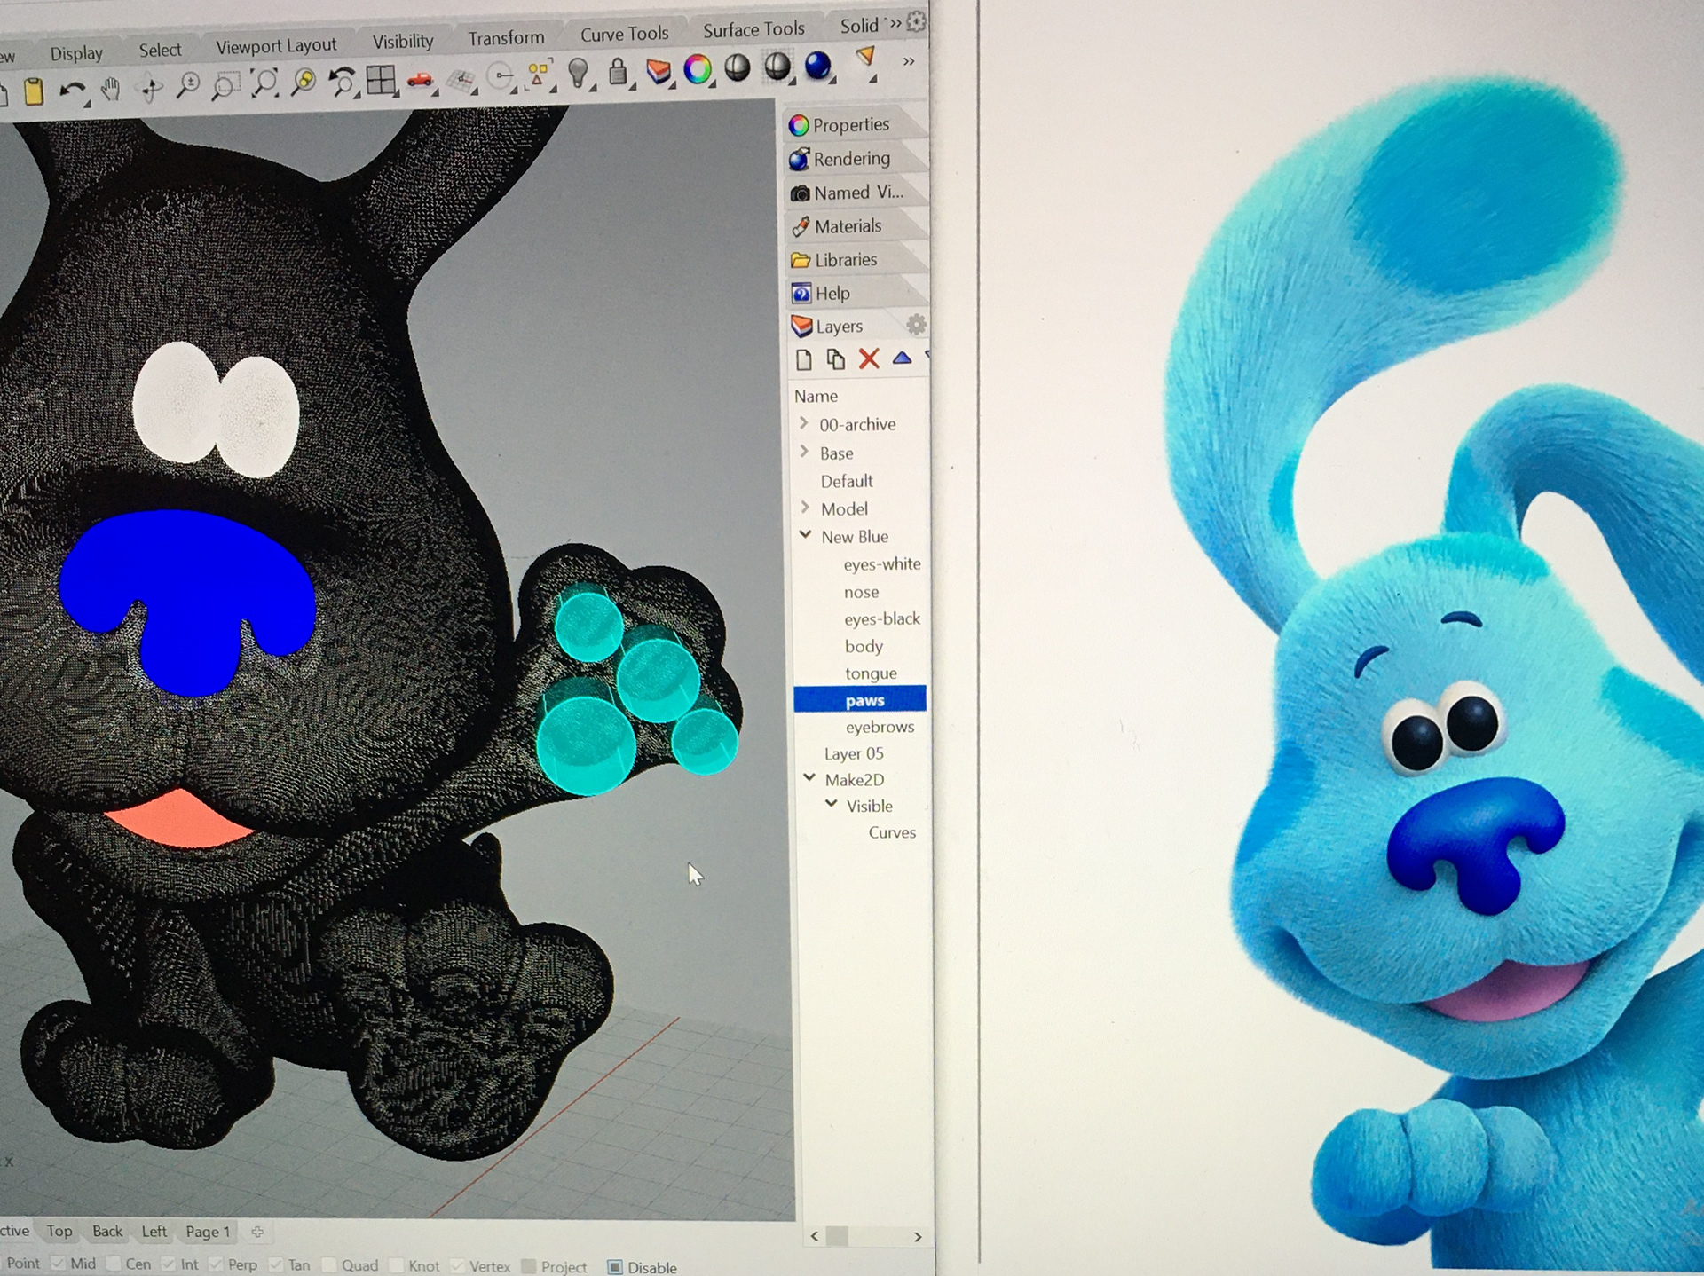Enable the Quad osnap checkbox

point(329,1264)
